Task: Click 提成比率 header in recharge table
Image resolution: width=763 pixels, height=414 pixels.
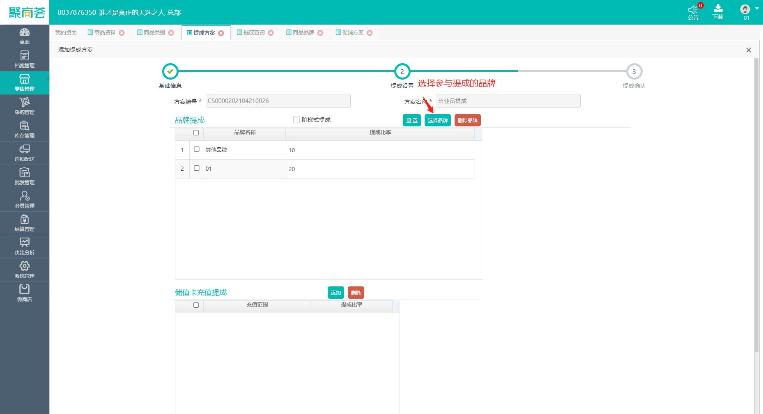Action: [x=352, y=305]
